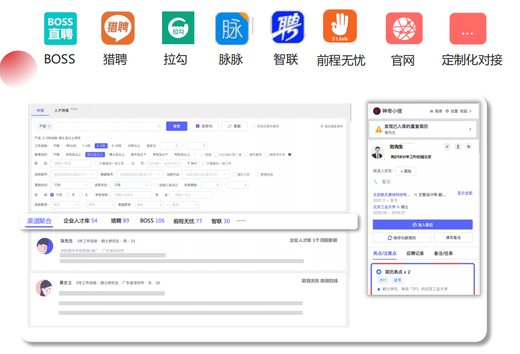The height and width of the screenshot is (354, 520).
Task: Select the 男 gender radio button
Action: (68, 195)
